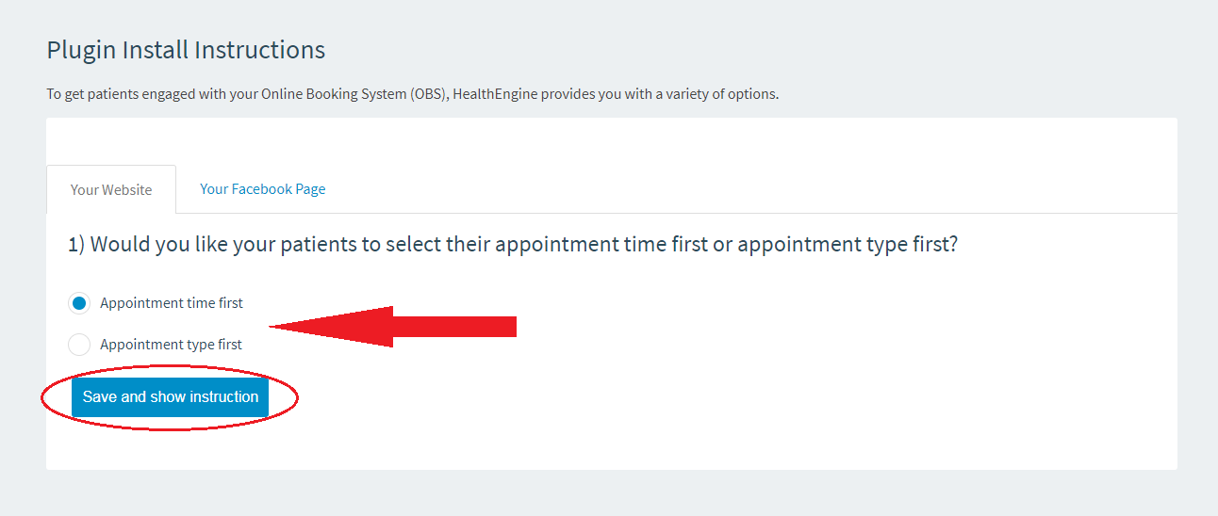
Task: Click the Plugin Install Instructions heading
Action: coord(186,50)
